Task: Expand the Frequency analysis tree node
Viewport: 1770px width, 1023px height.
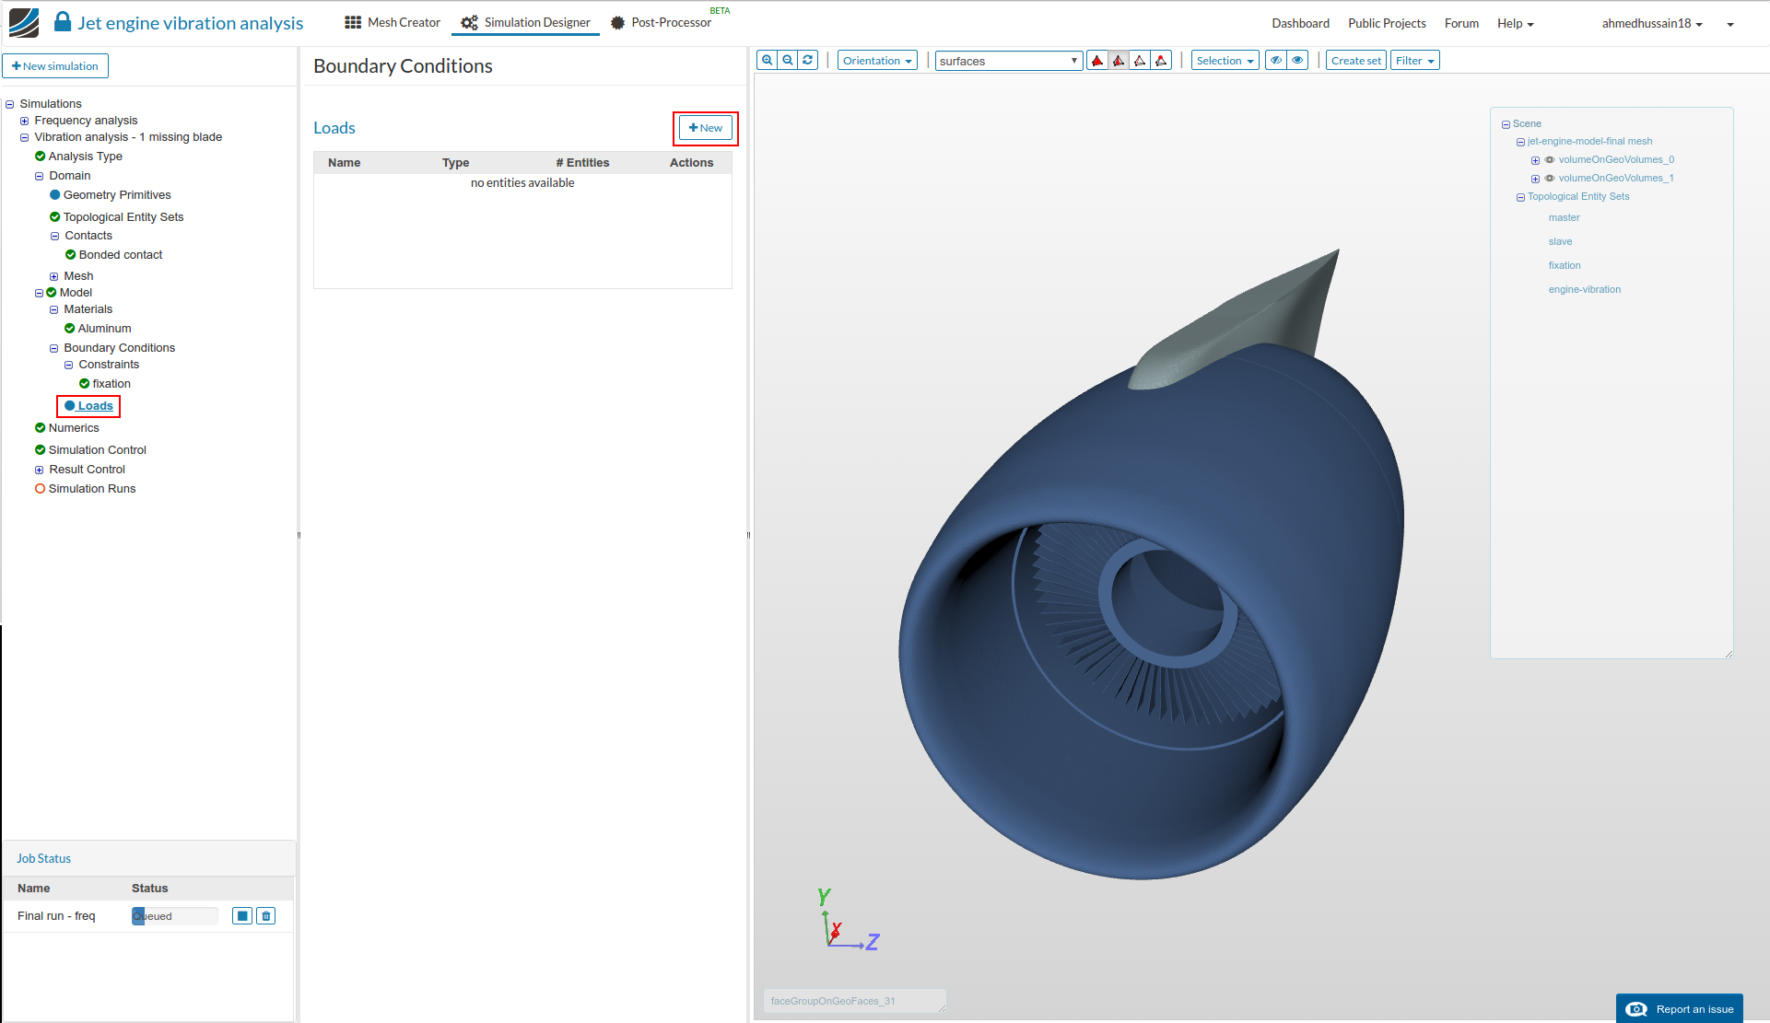Action: (25, 121)
